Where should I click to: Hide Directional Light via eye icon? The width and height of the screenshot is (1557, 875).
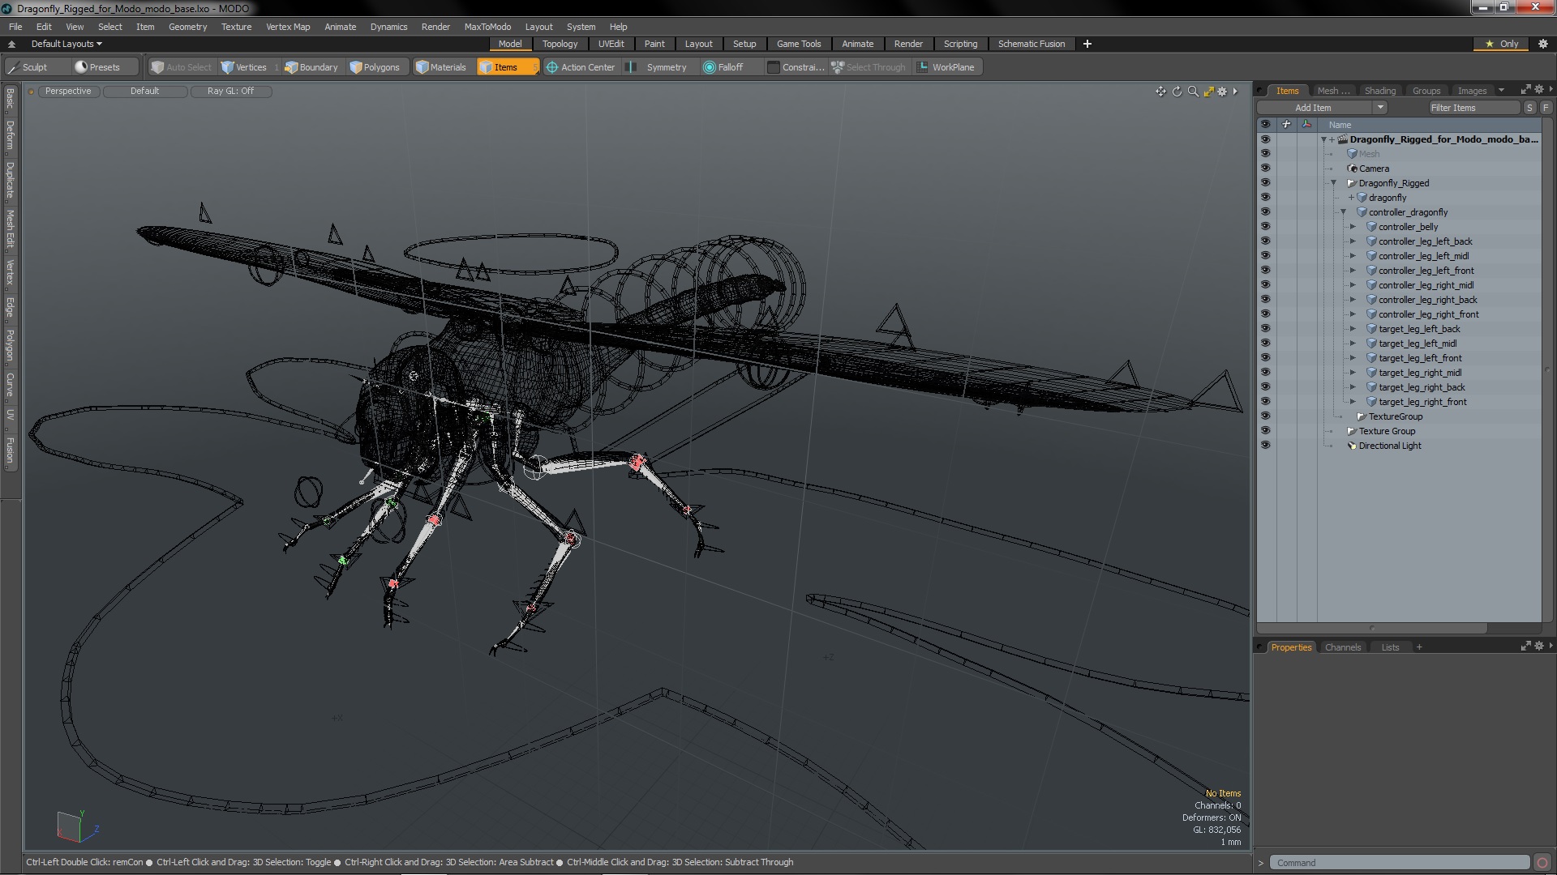[x=1265, y=446]
